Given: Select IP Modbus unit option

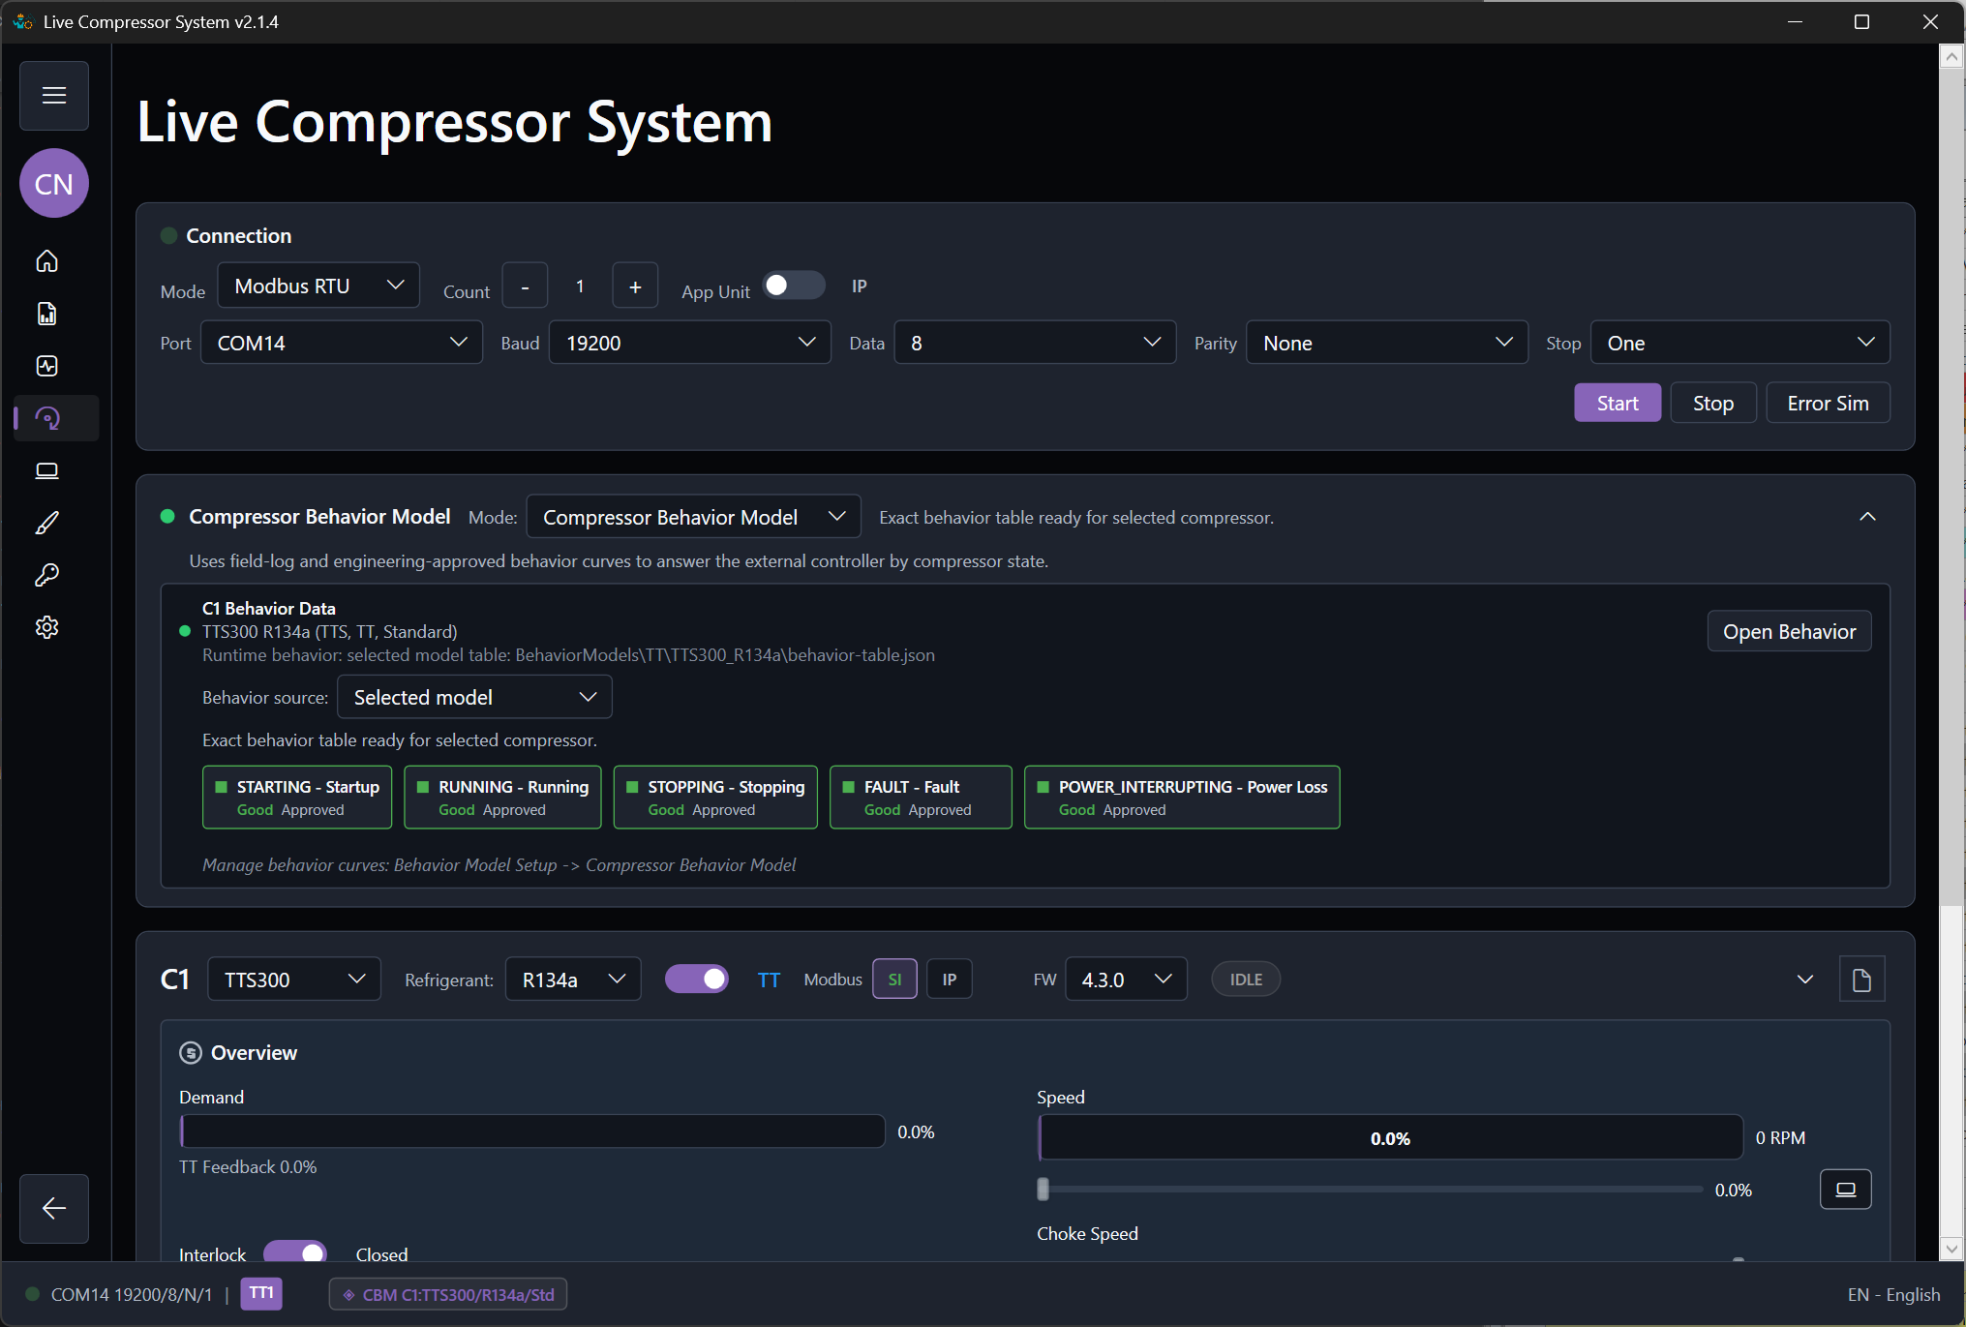Looking at the screenshot, I should coord(950,980).
